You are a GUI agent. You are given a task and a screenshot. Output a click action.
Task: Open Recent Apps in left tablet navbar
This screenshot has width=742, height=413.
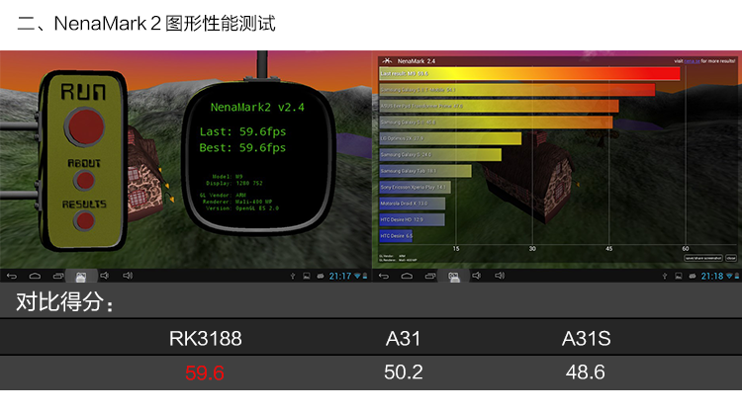[x=57, y=276]
